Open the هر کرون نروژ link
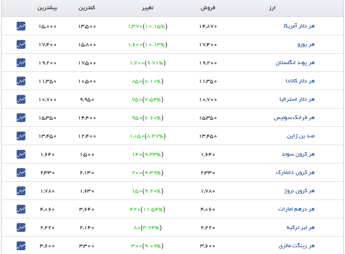345x254 pixels. 299,191
